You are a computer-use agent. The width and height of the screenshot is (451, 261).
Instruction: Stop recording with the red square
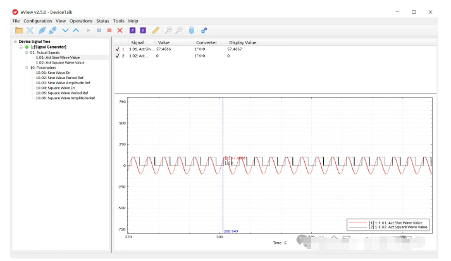pyautogui.click(x=109, y=30)
